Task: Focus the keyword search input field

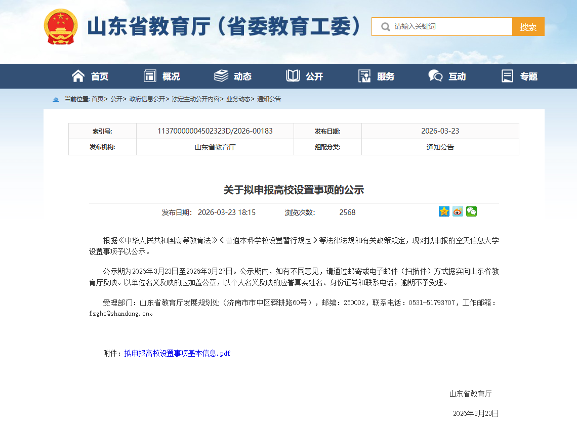Action: coord(450,27)
